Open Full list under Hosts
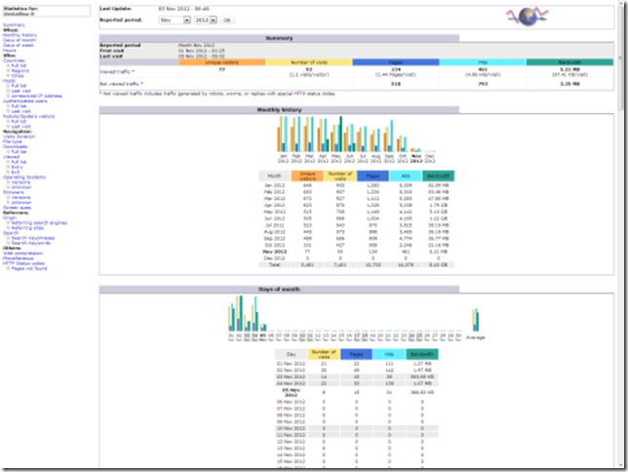 point(19,86)
